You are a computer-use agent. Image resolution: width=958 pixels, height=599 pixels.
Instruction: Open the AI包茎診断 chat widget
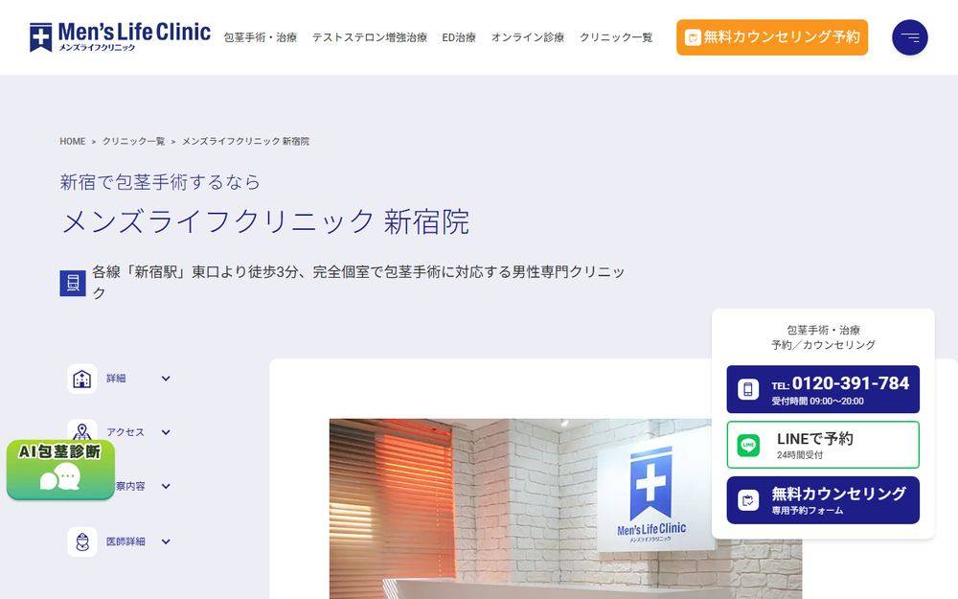(x=60, y=469)
